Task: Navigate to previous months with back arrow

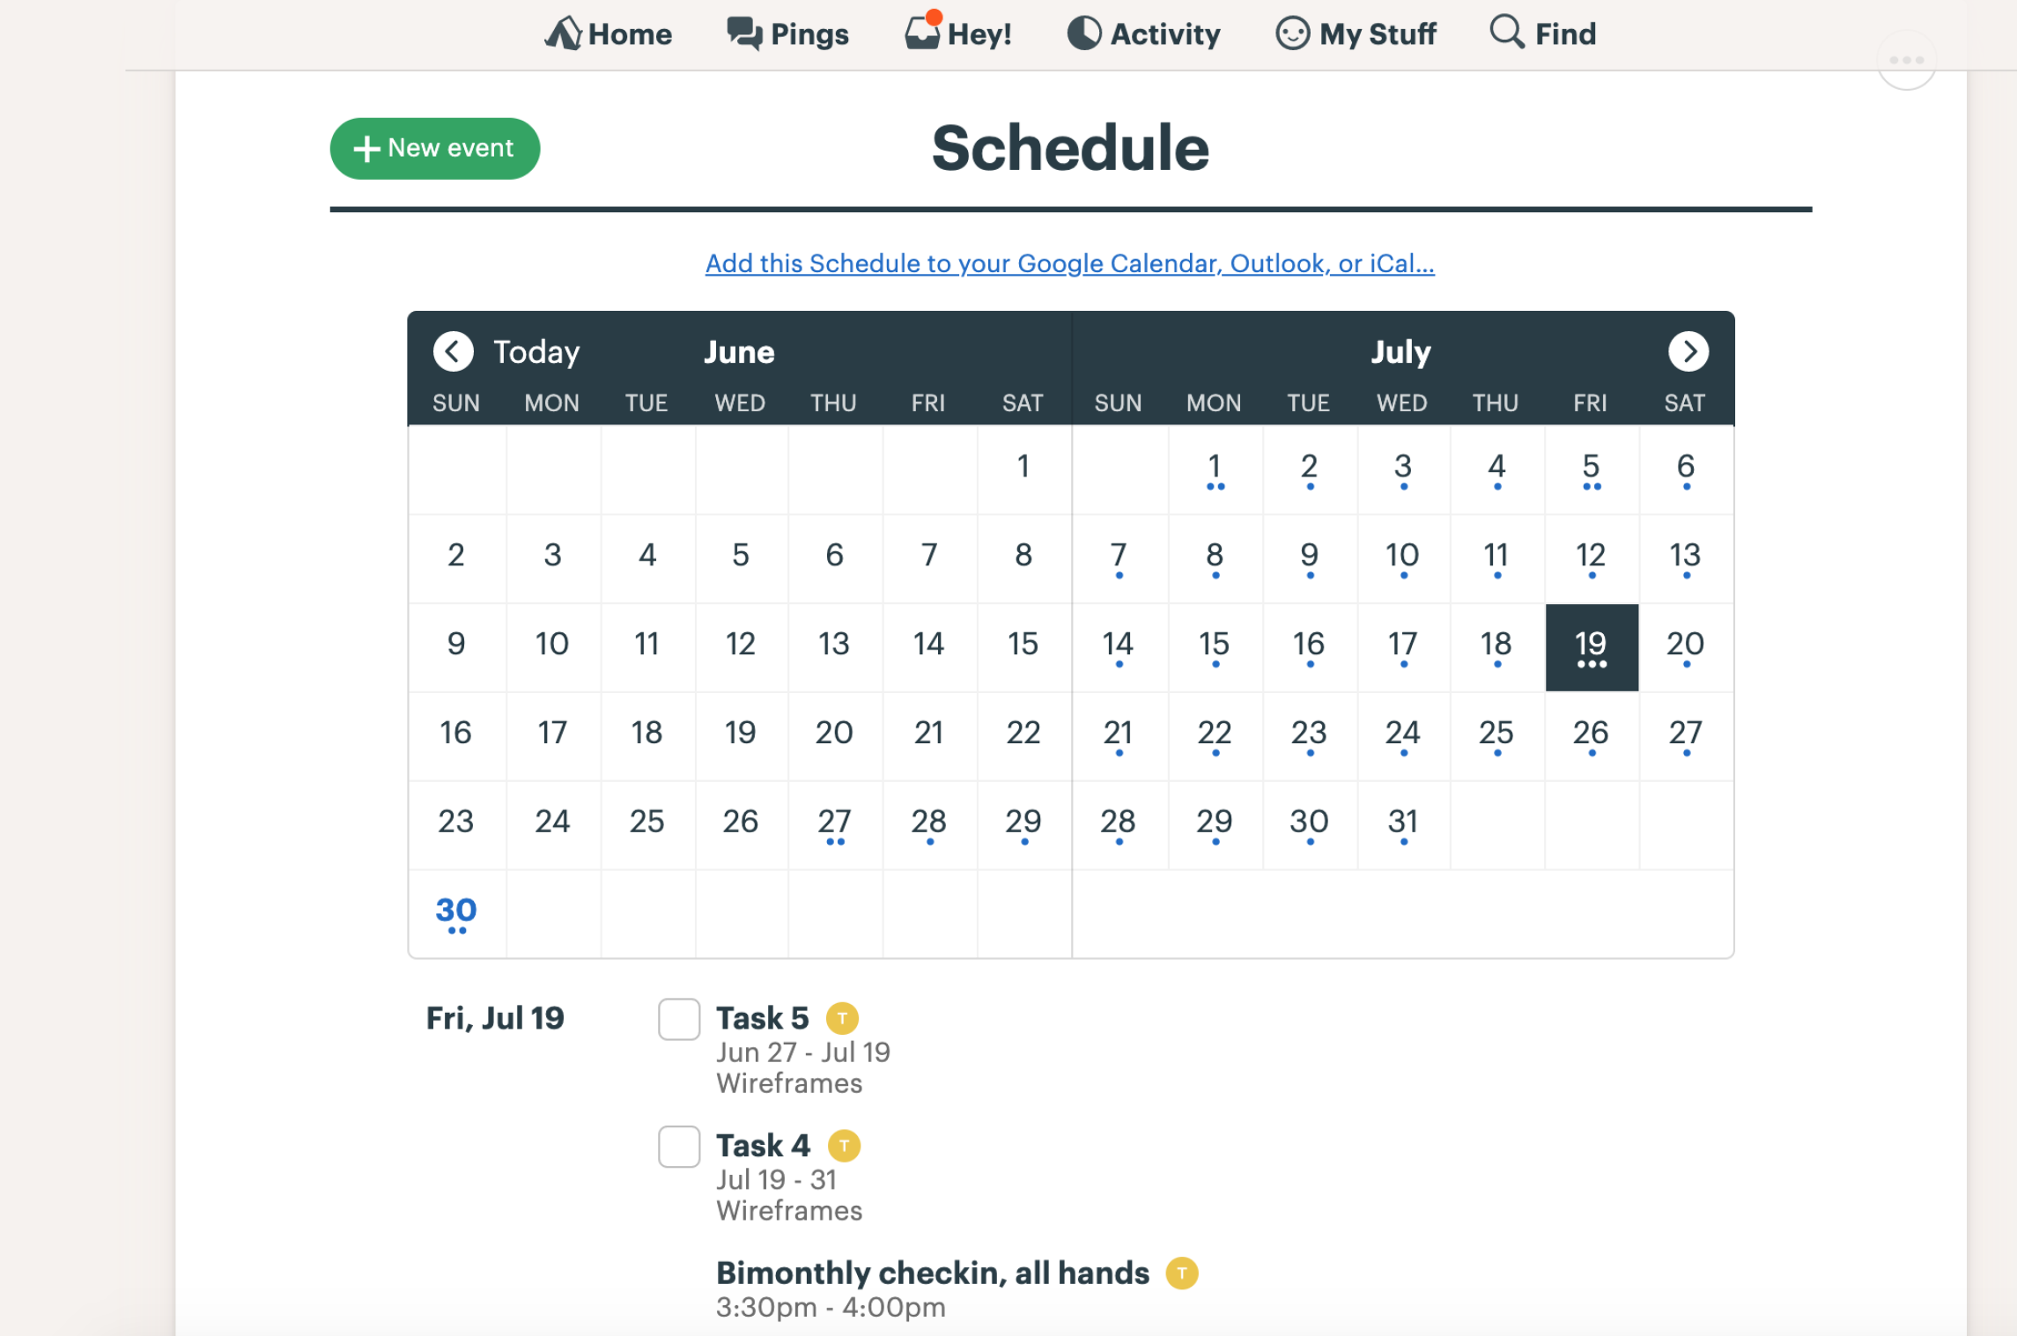Action: [x=450, y=351]
